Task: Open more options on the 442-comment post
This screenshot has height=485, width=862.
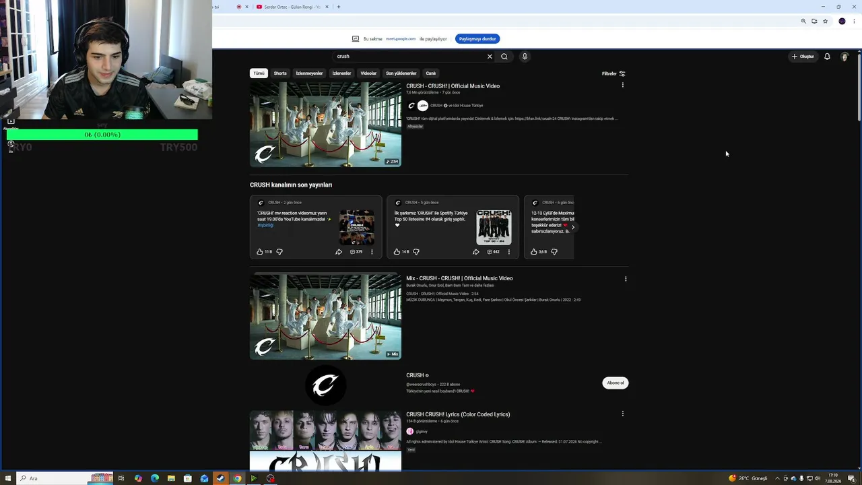Action: pos(508,252)
